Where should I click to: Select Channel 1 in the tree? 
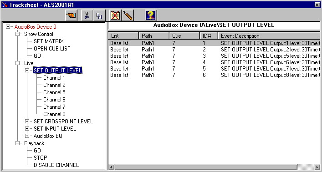[x=54, y=78]
